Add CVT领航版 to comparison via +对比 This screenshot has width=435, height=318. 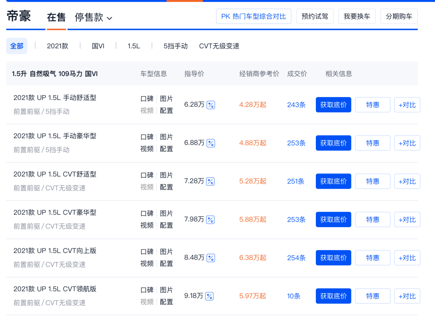click(x=407, y=296)
